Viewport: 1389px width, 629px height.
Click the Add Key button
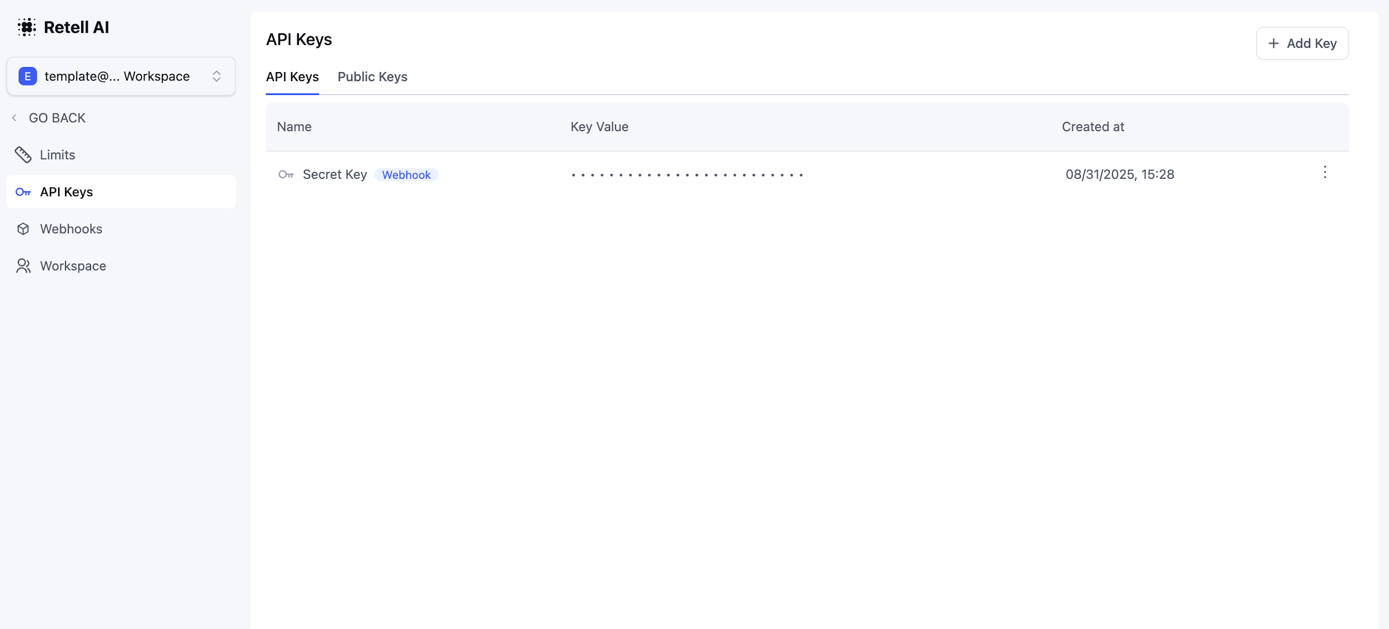(1302, 43)
